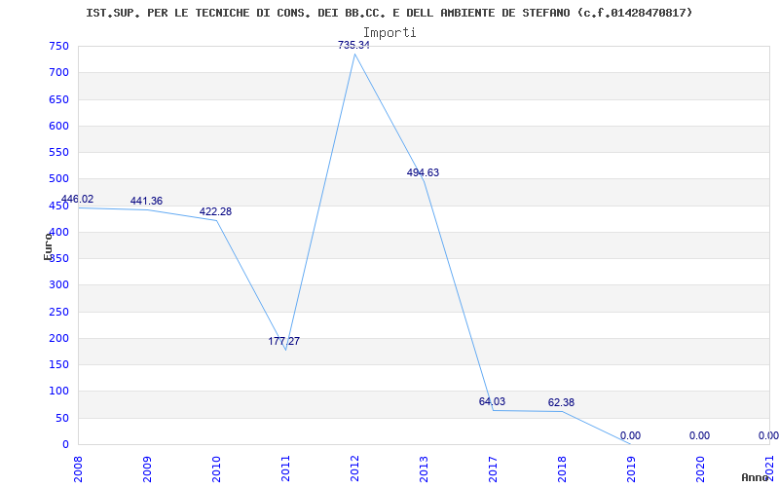Click the 441.36 data label
This screenshot has height=487, width=779.
click(147, 202)
